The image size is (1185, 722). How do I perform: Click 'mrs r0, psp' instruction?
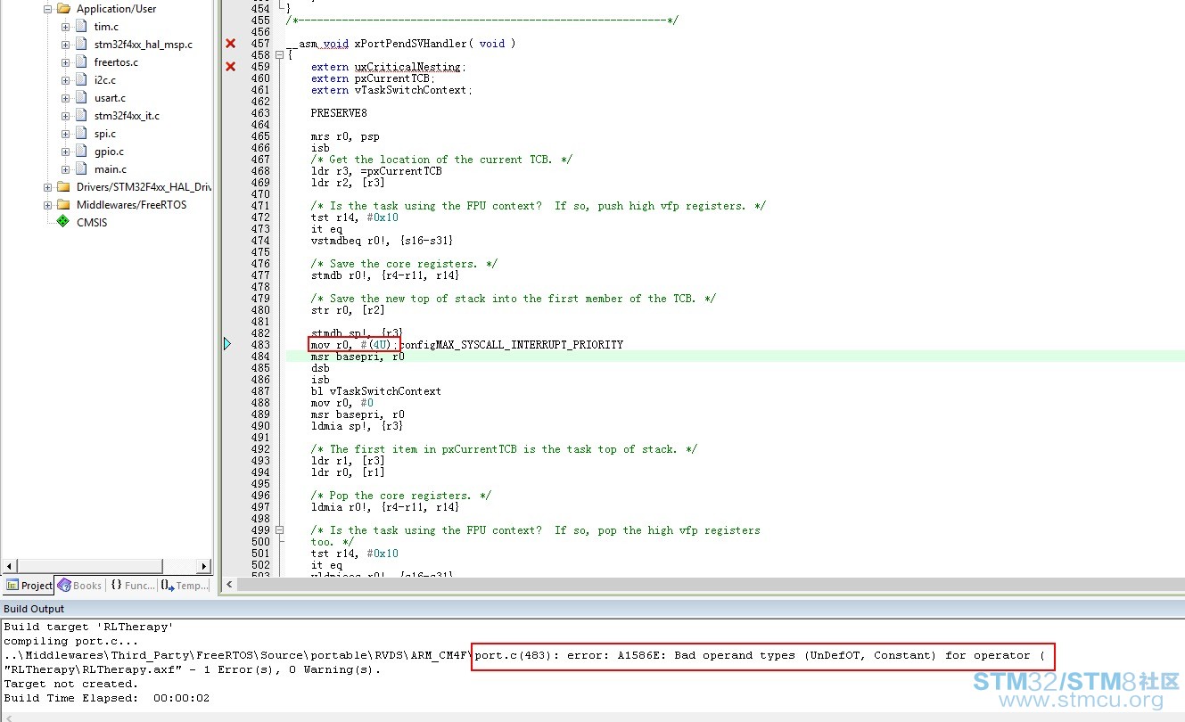(x=345, y=136)
